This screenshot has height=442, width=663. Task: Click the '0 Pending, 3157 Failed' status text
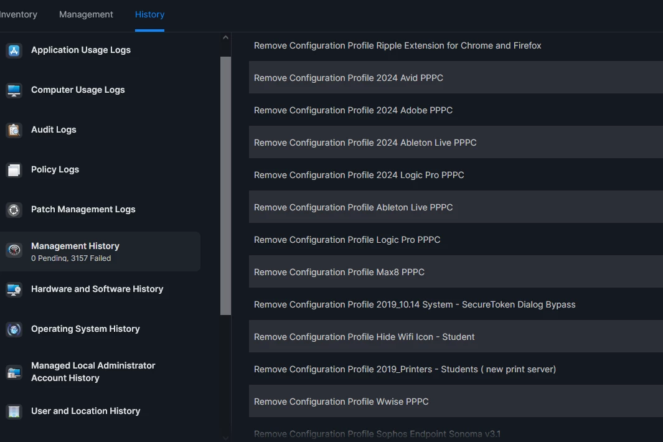pyautogui.click(x=71, y=258)
